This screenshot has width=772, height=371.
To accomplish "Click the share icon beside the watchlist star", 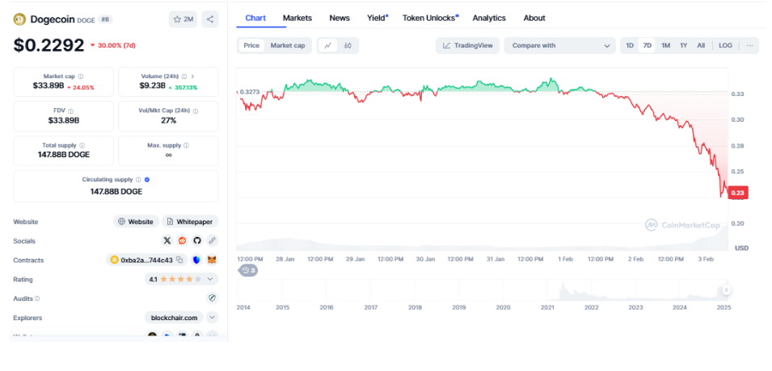I will click(209, 19).
